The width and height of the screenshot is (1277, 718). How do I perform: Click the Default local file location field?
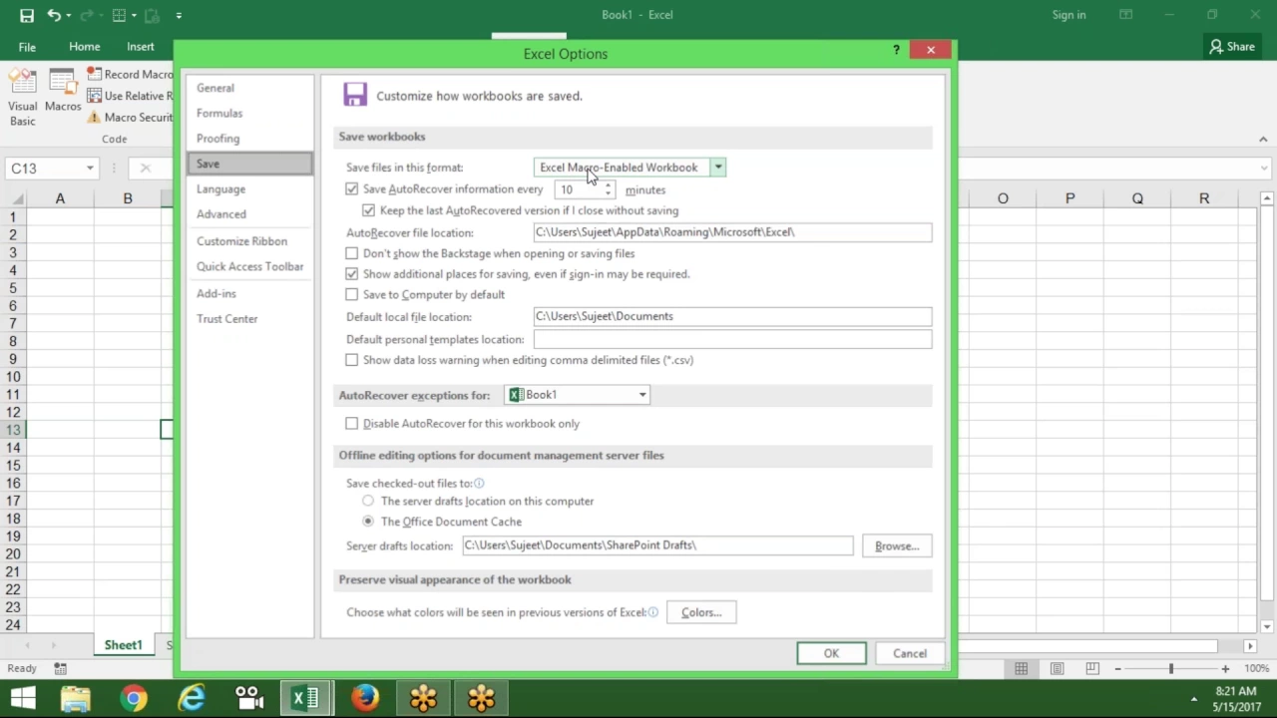point(732,316)
